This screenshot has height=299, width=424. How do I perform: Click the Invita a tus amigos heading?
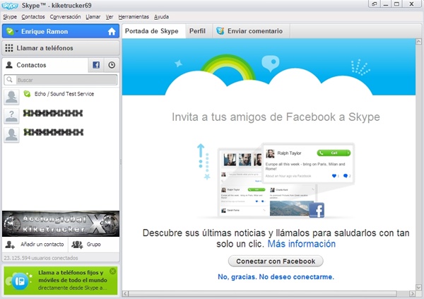tap(276, 117)
